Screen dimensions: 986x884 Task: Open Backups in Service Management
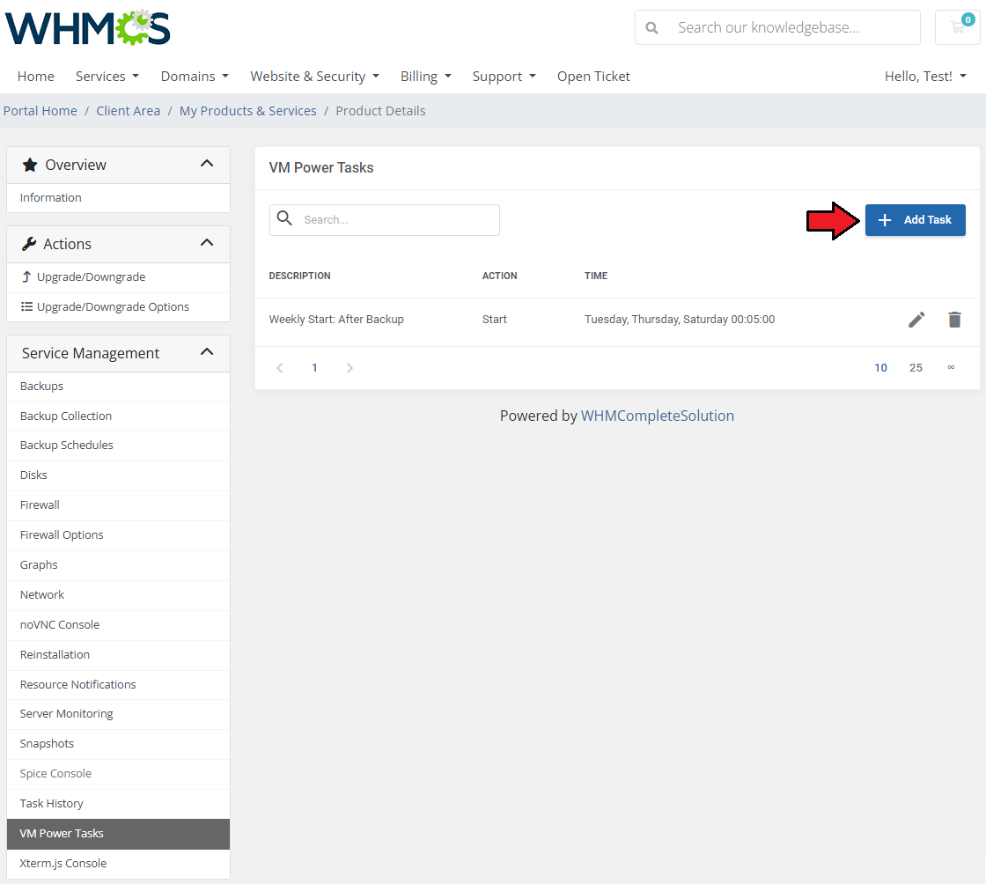click(118, 387)
